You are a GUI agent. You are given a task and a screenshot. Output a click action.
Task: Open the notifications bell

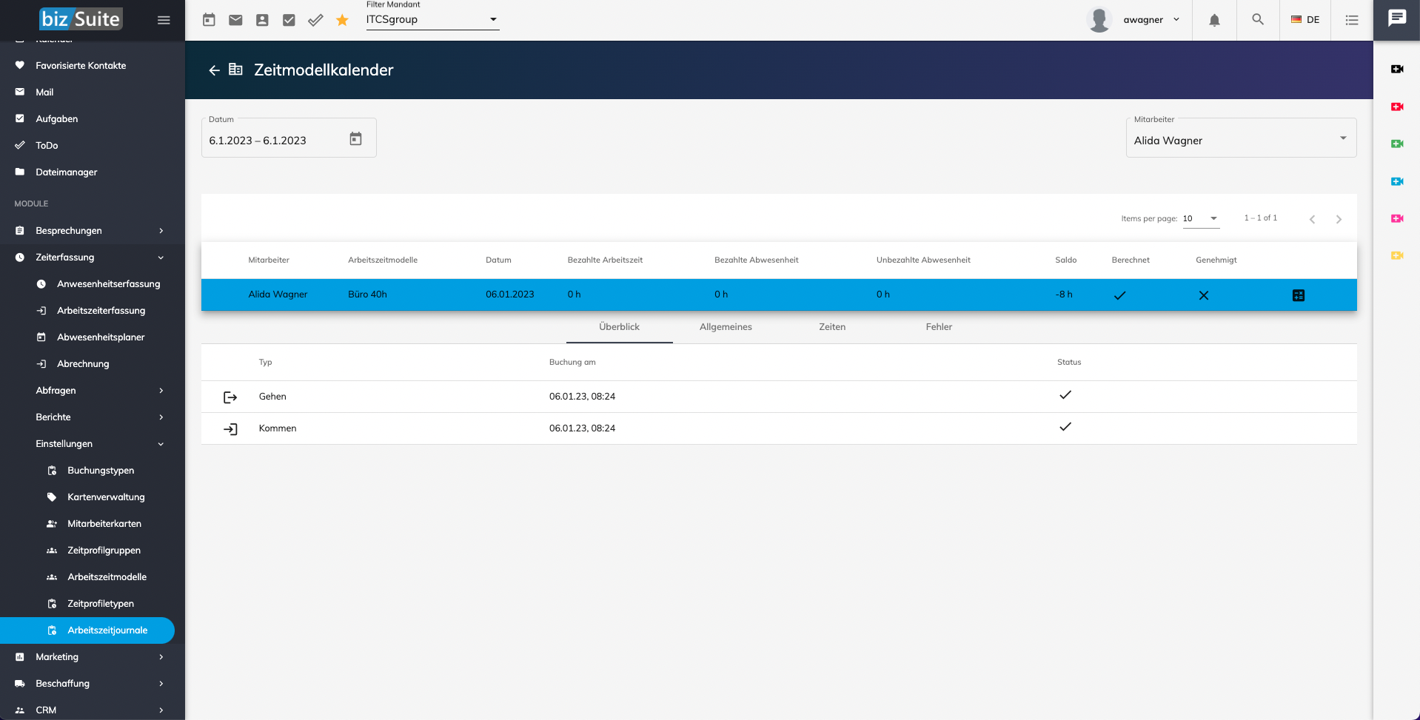point(1214,20)
